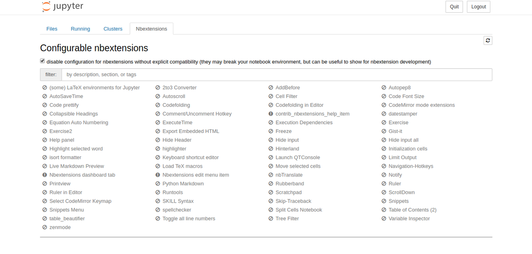This screenshot has height=254, width=532.
Task: Click the warning icon next to contrib_nbextensions_help_item
Action: [x=271, y=114]
